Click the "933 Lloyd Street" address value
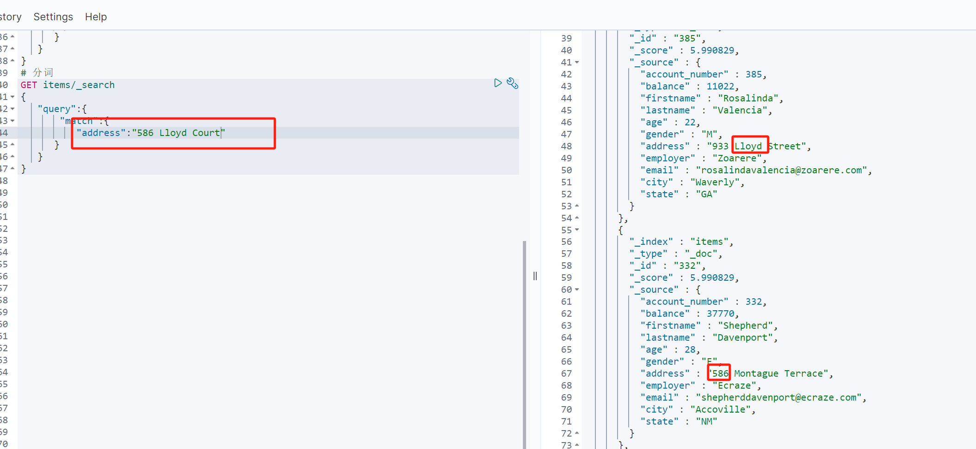This screenshot has height=449, width=976. (756, 146)
